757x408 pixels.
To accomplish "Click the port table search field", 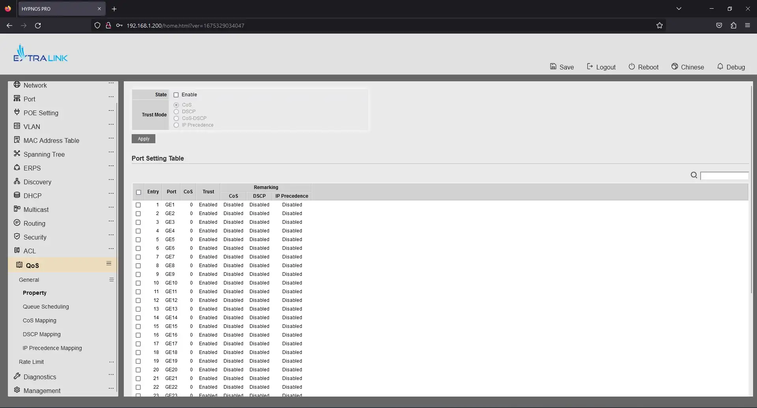I will click(724, 176).
